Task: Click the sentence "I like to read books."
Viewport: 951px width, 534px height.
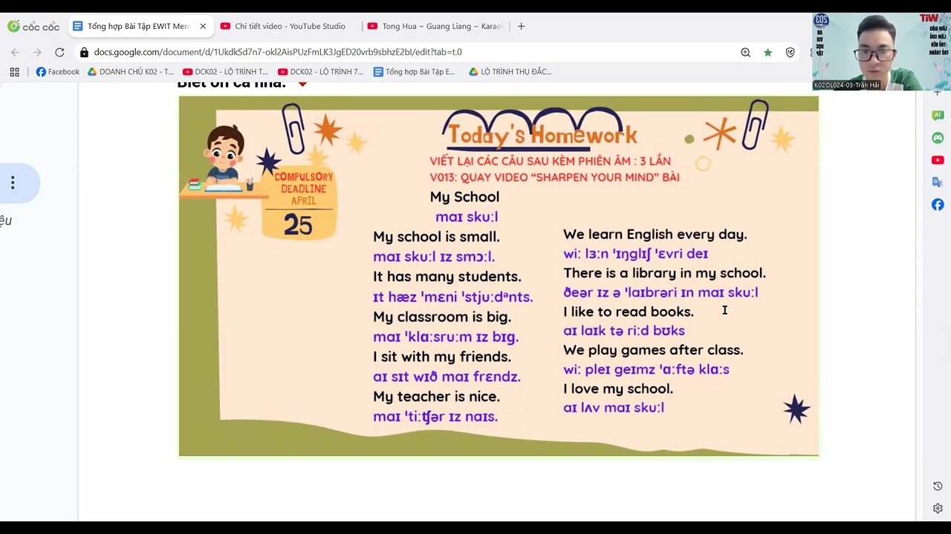Action: point(629,311)
